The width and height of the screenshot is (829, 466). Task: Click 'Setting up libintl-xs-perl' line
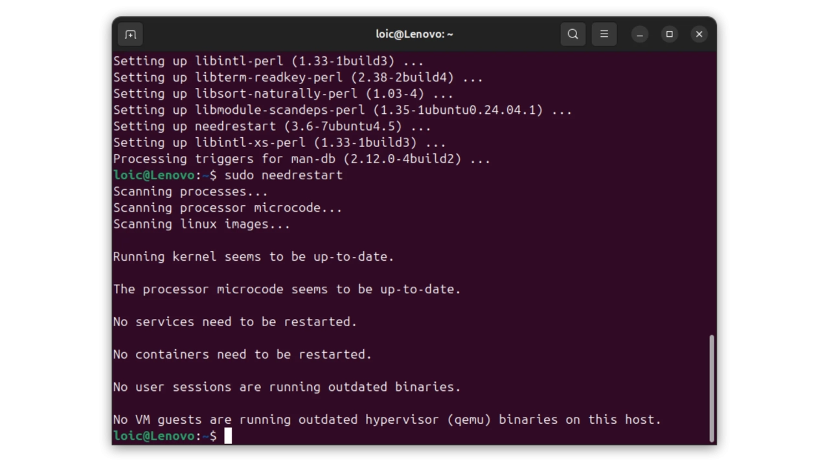279,142
